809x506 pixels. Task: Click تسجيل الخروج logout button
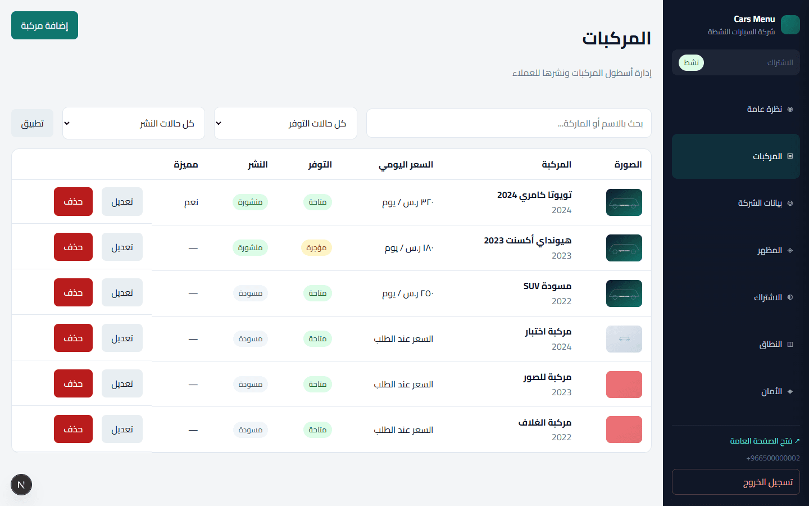(x=736, y=482)
